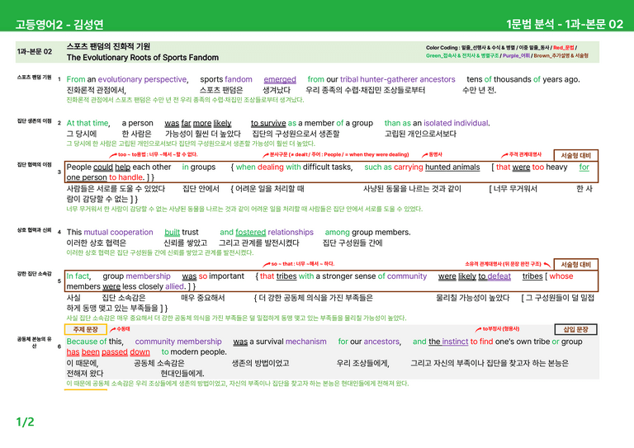The height and width of the screenshot is (448, 634).
Task: Click the annotation 'so ~ that : 너무 ~해서 ~ 하다.'
Action: (x=302, y=264)
